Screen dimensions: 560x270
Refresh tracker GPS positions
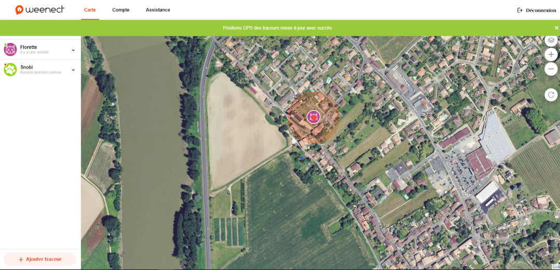click(551, 95)
